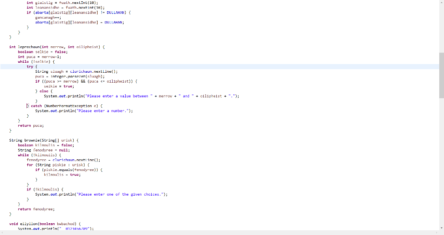Click the vertical scrollbar down arrow
Image resolution: width=444 pixels, height=235 pixels.
coord(441,228)
